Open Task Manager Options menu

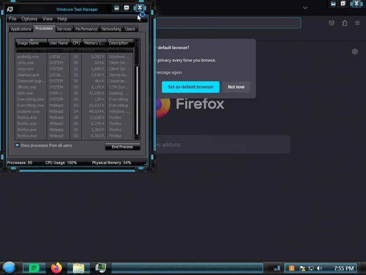[29, 19]
